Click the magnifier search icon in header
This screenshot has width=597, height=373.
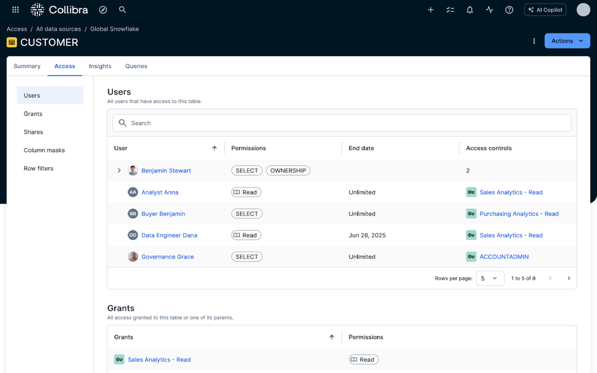coord(122,10)
